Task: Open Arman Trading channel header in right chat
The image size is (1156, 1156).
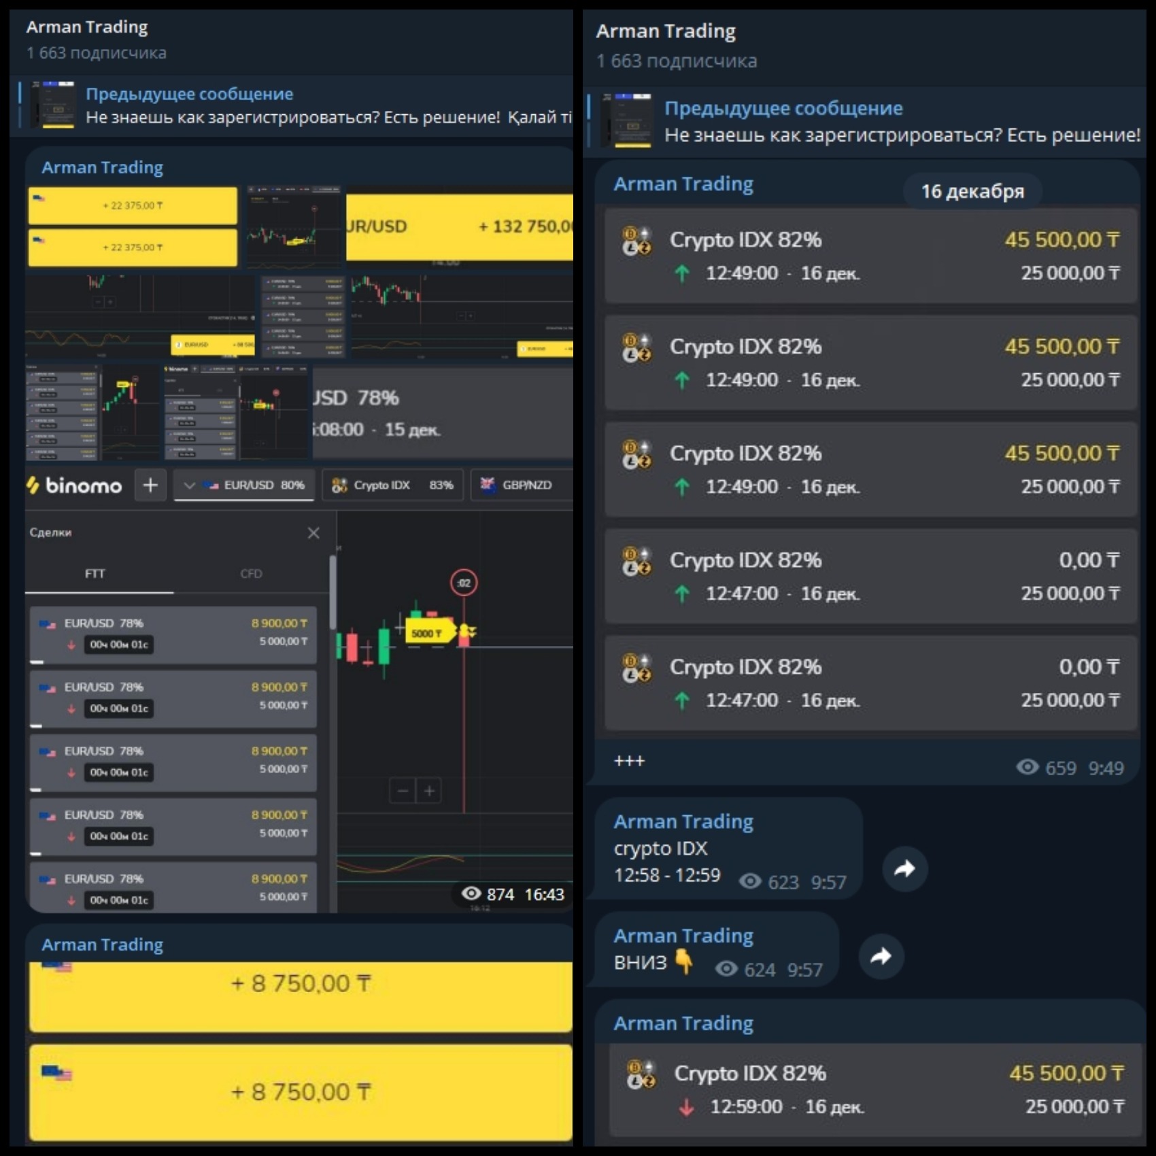Action: 666,31
